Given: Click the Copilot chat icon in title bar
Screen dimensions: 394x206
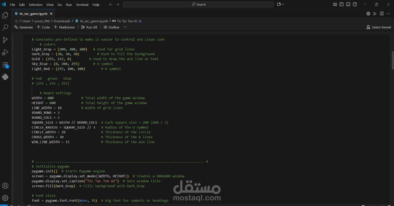Looking at the screenshot, I should tap(279, 4).
